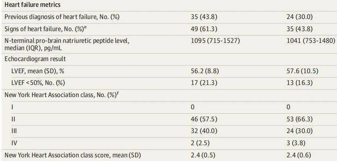The image size is (337, 161).
Task: Select the N-terminal pro-brain natriuretic peptide label
Action: click(67, 44)
